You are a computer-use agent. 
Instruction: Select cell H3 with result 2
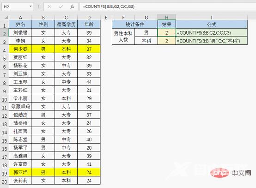(x=166, y=41)
